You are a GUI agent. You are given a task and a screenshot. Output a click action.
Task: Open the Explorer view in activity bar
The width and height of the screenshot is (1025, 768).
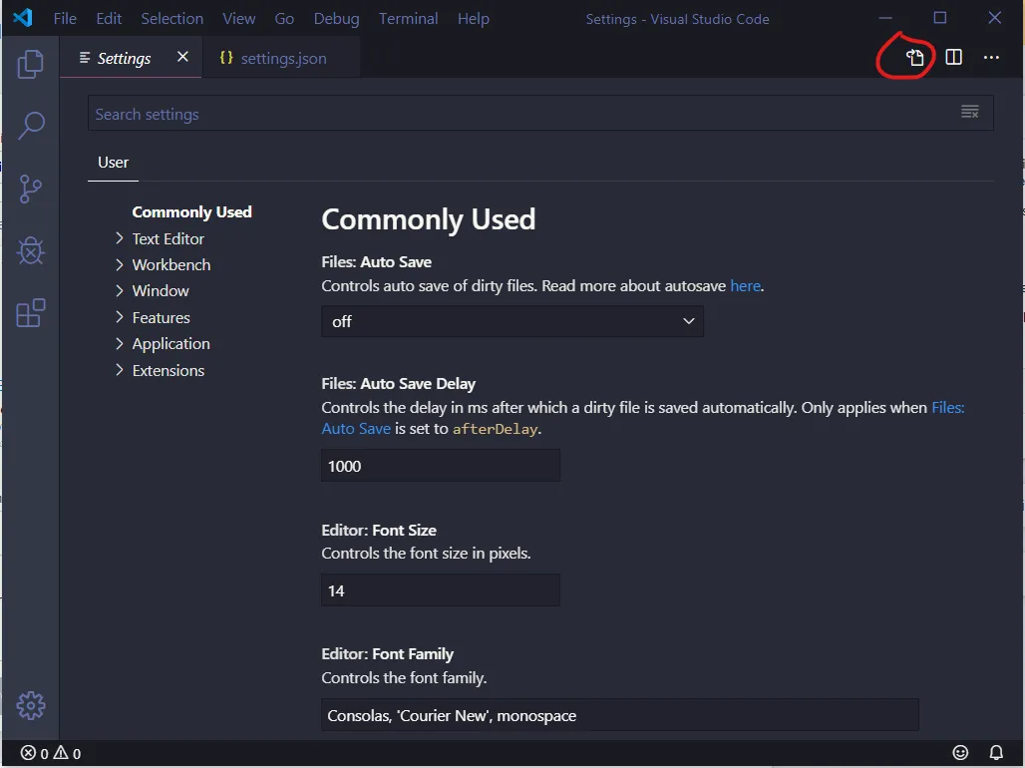pyautogui.click(x=31, y=65)
